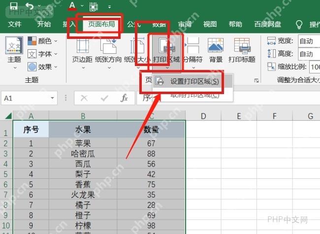Open the 百度网盘 tab
The height and width of the screenshot is (234, 320).
point(267,24)
